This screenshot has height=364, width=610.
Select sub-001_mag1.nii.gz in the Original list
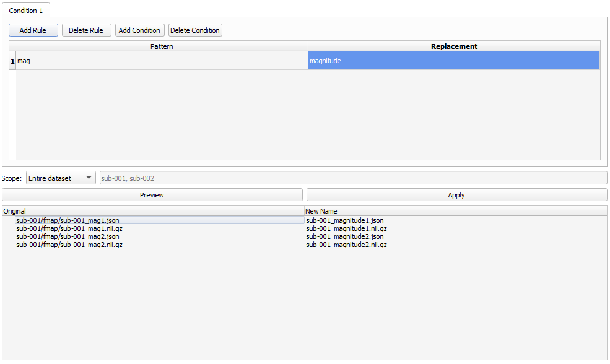pos(69,228)
